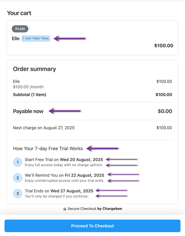The width and height of the screenshot is (185, 236).
Task: Click the $100.00 /month price line
Action: [28, 87]
